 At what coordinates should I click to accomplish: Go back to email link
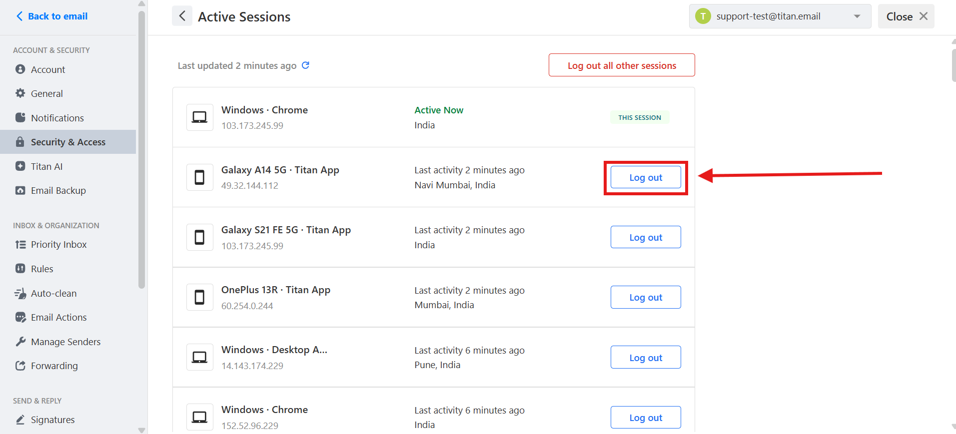pos(52,16)
